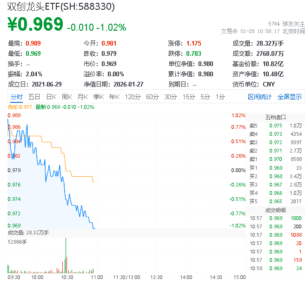This screenshot has height=286, width=305.
Task: Switch to 周K candlestick view
Action: pos(67,97)
